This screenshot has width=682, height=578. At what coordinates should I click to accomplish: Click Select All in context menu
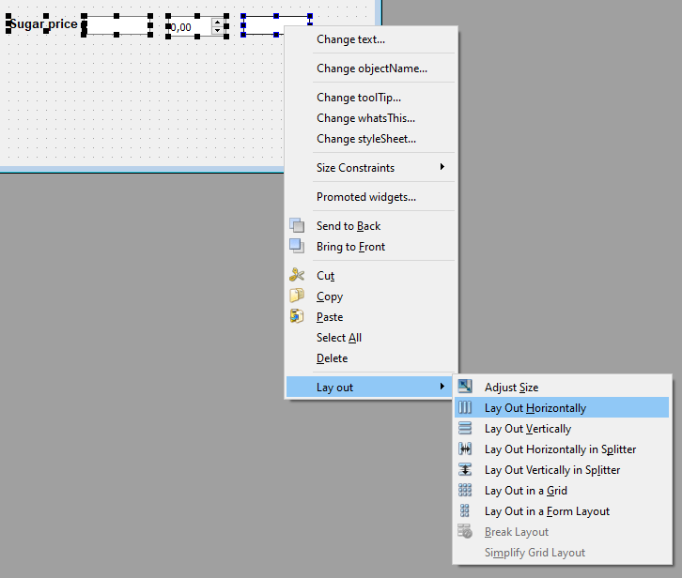click(x=338, y=338)
